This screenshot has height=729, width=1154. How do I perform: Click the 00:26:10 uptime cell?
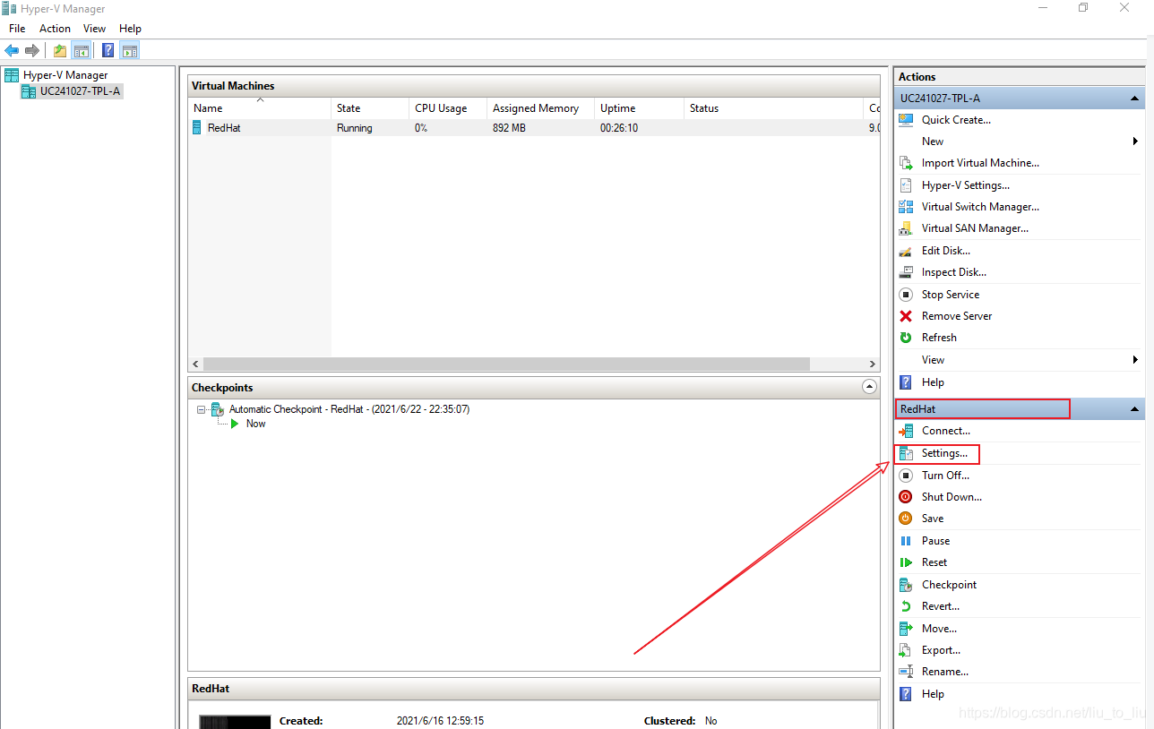pos(619,128)
